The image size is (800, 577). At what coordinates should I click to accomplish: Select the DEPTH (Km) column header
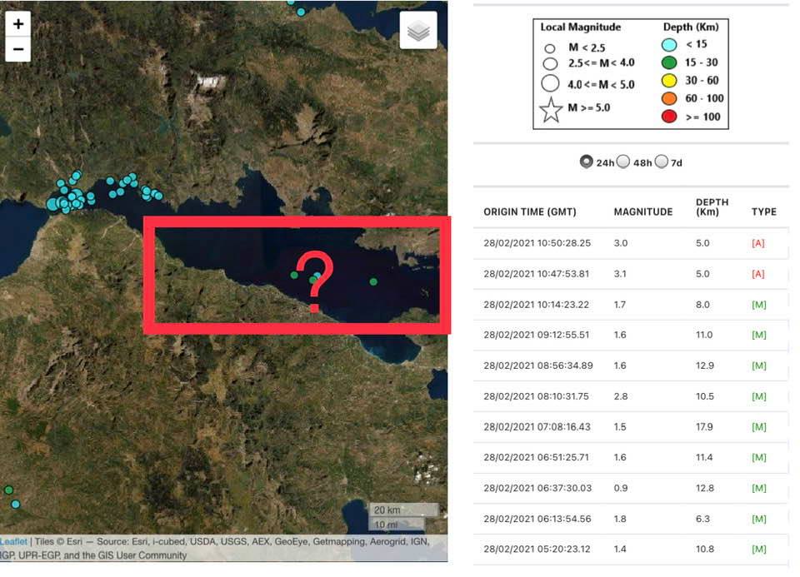[x=712, y=206]
